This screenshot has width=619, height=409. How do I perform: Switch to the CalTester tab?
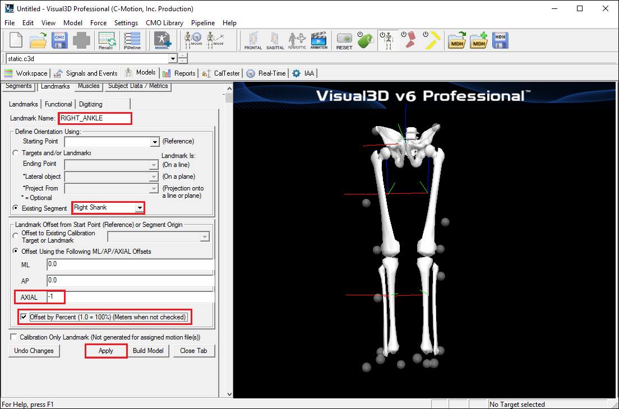click(221, 73)
